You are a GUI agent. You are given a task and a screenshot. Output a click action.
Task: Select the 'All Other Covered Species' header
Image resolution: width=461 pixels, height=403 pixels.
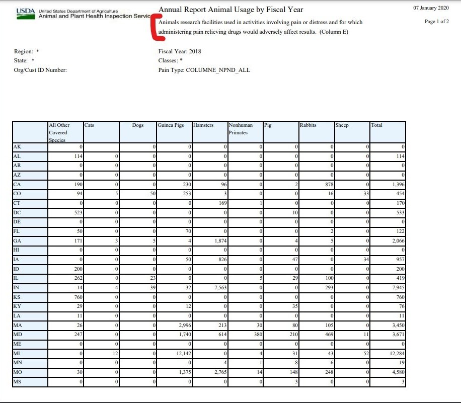pos(59,132)
